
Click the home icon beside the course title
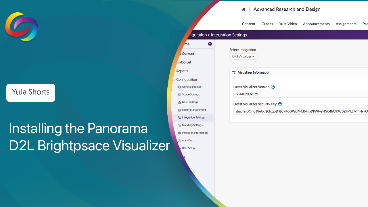coord(244,9)
